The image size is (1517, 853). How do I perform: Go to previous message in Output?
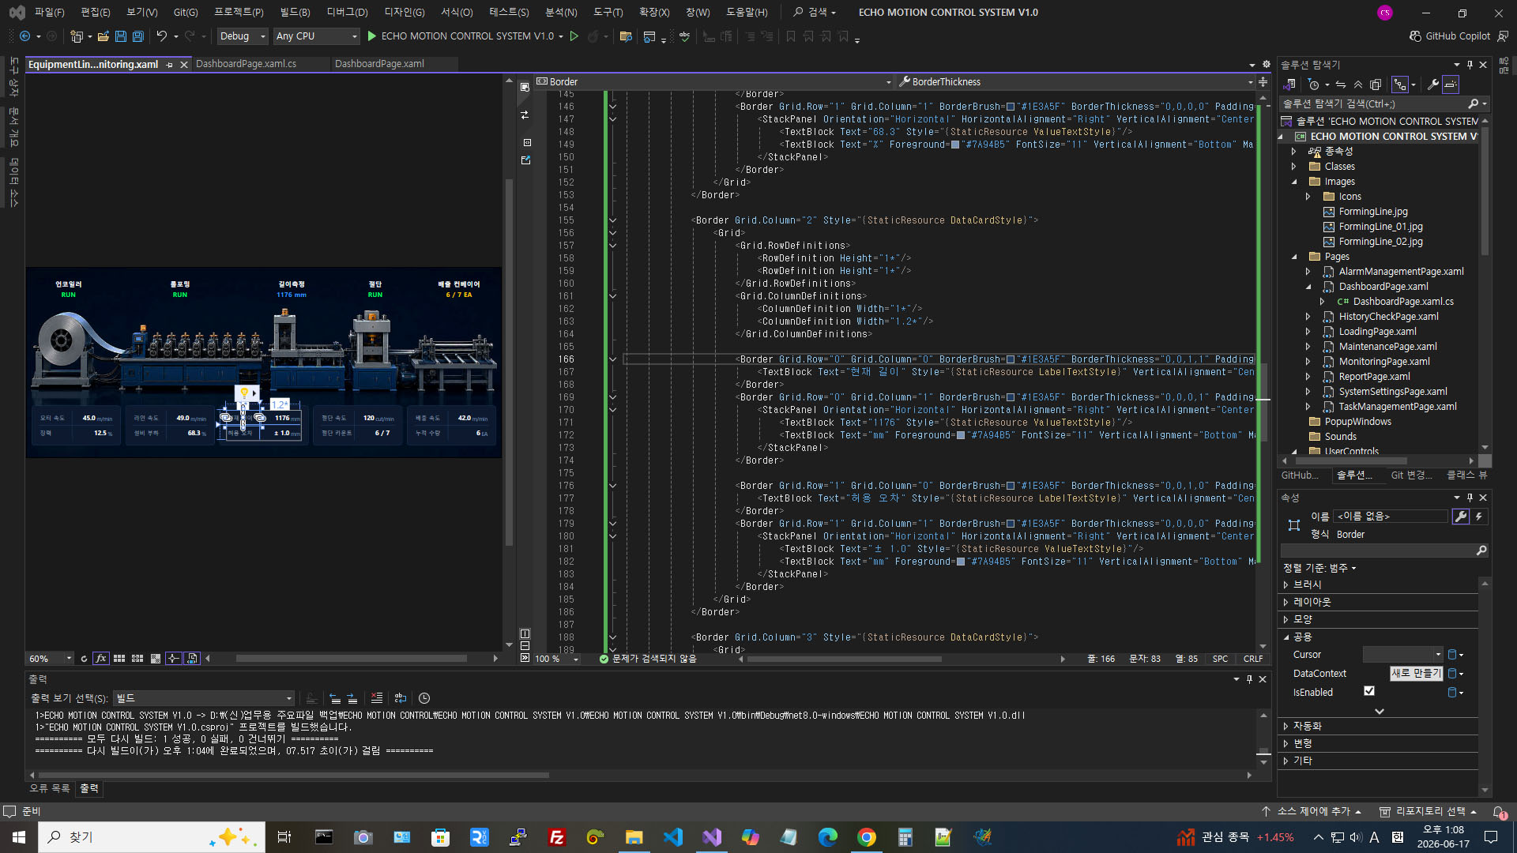(335, 698)
